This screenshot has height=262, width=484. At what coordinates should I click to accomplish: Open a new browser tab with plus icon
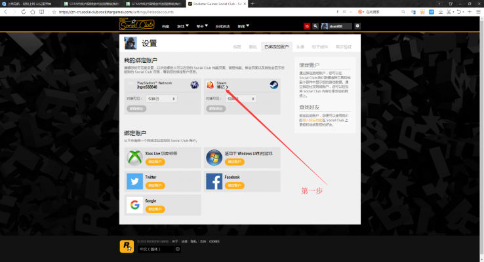252,4
